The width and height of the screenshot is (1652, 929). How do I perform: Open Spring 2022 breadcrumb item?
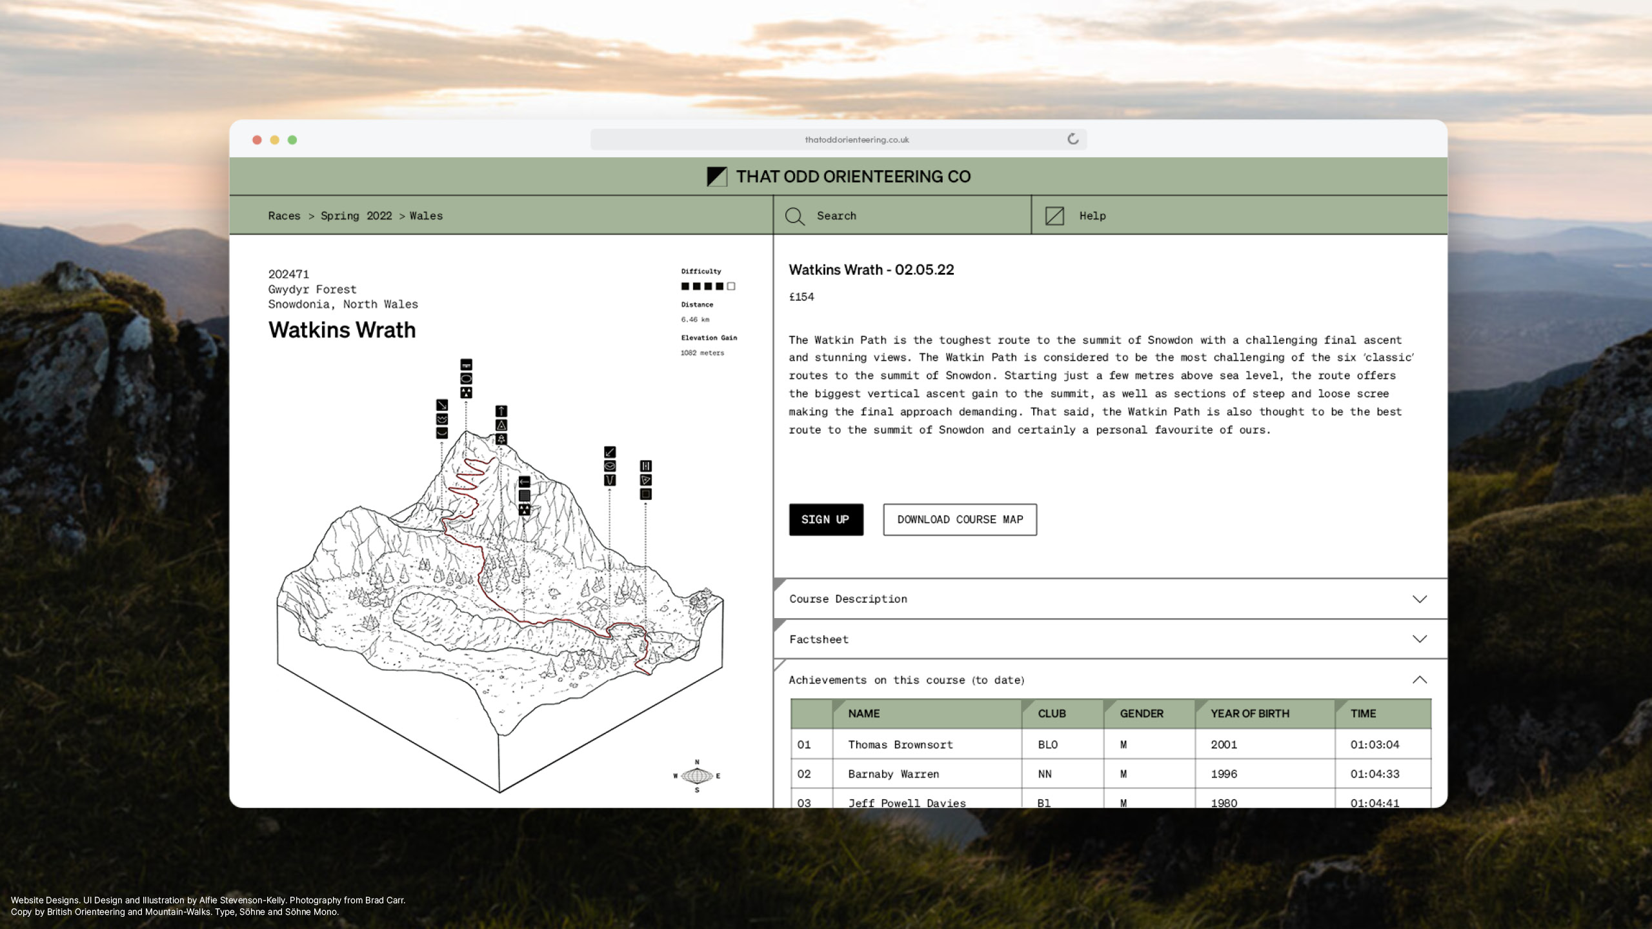coord(356,216)
